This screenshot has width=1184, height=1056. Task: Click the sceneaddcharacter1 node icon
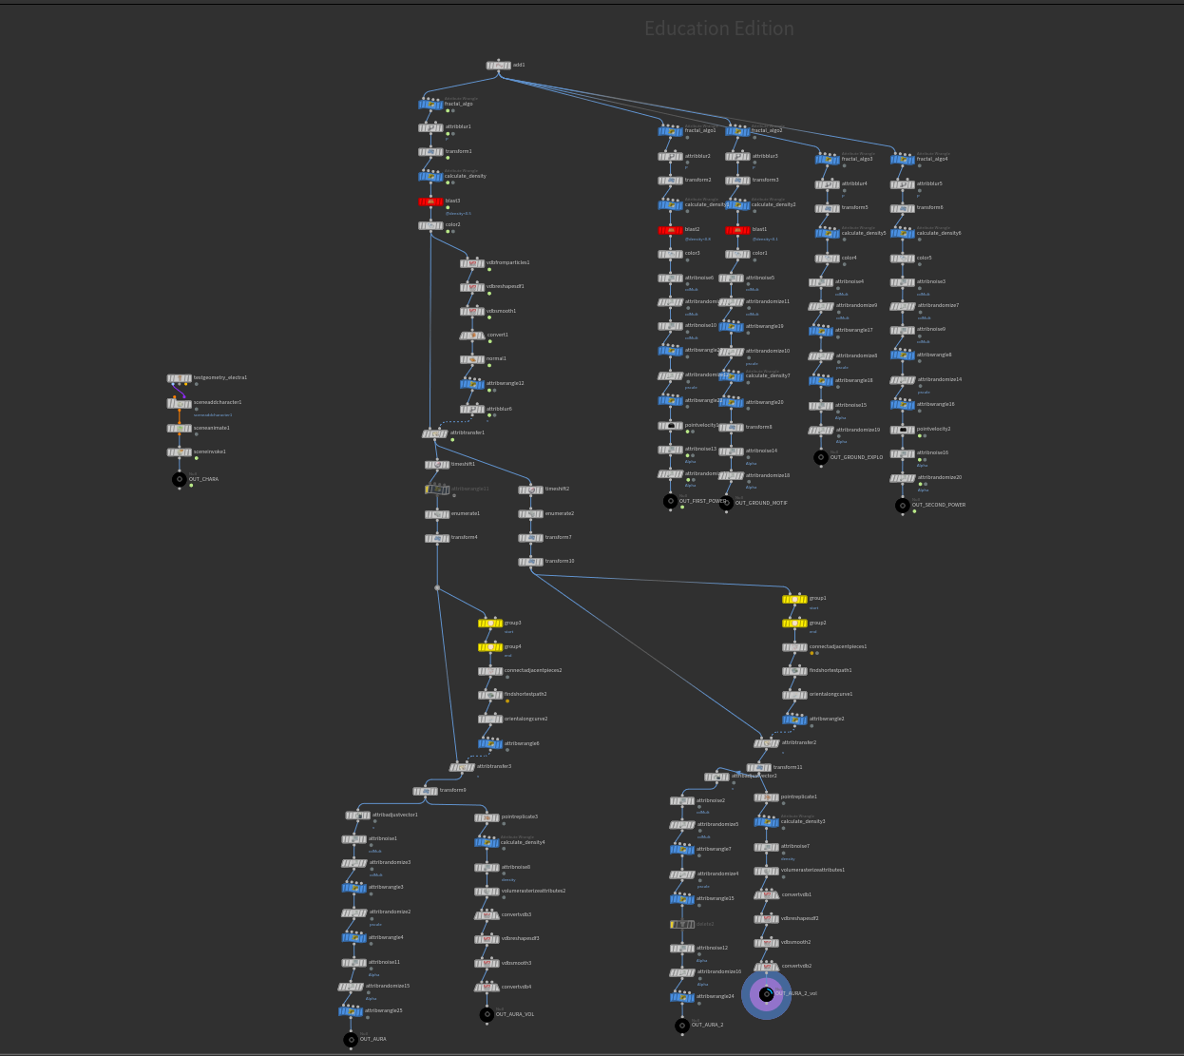pyautogui.click(x=180, y=403)
